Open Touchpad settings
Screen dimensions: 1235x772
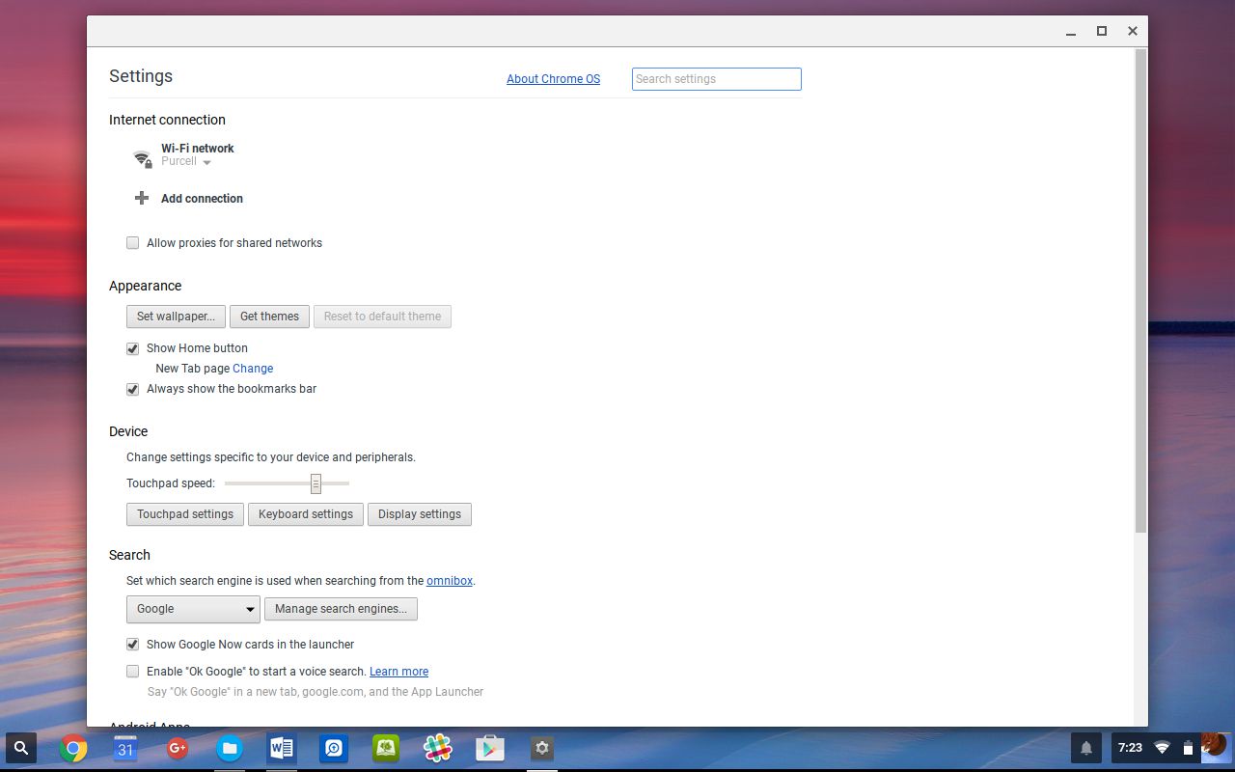tap(185, 514)
